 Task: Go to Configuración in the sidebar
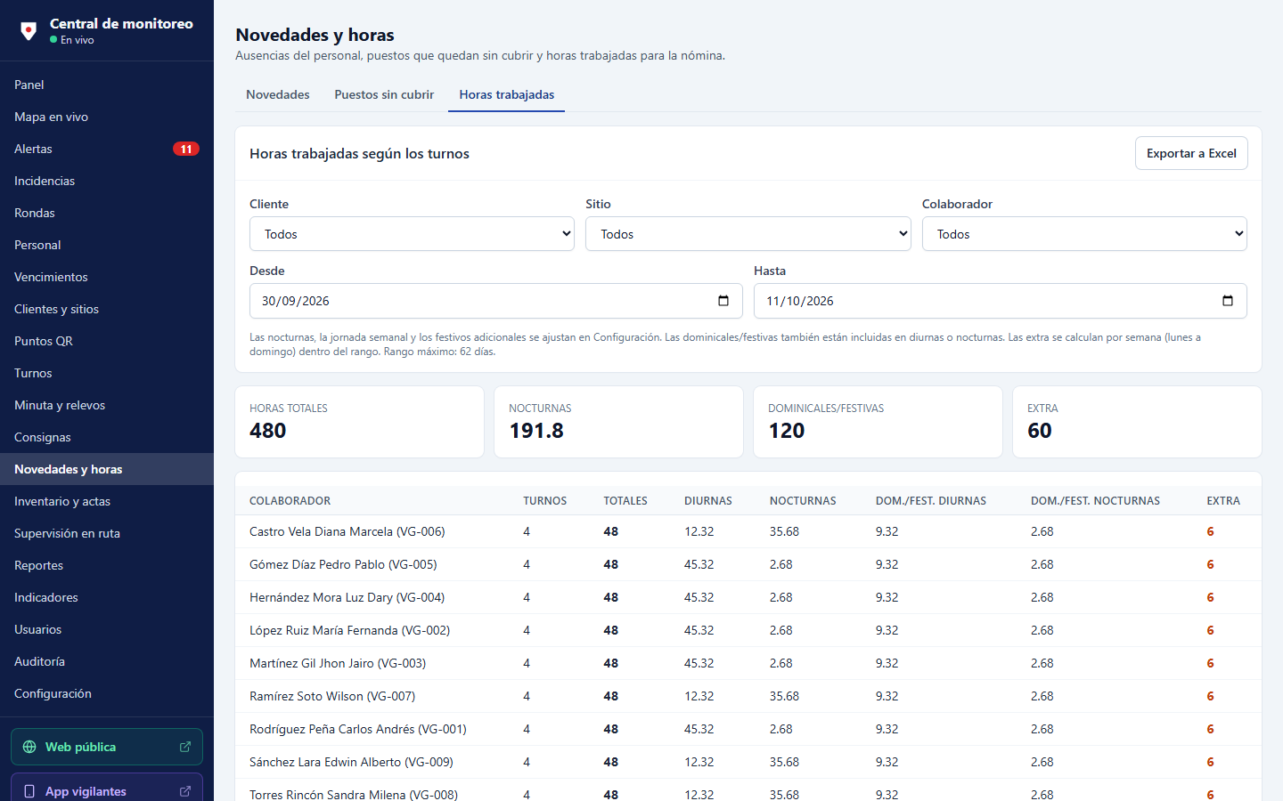click(107, 693)
